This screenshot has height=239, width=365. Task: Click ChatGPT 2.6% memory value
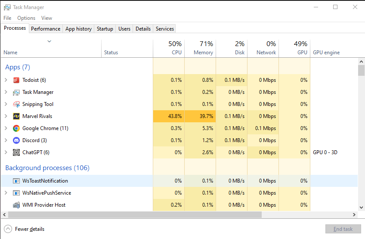pos(207,152)
